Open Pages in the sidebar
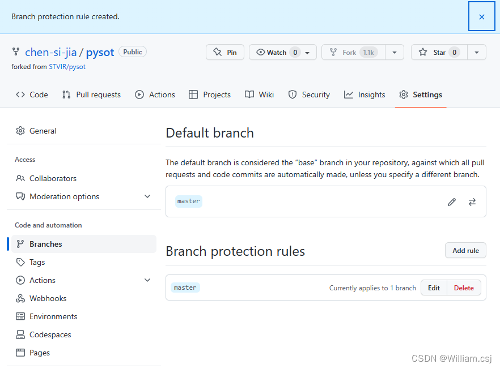Screen dimensions: 500x369 click(x=84, y=353)
